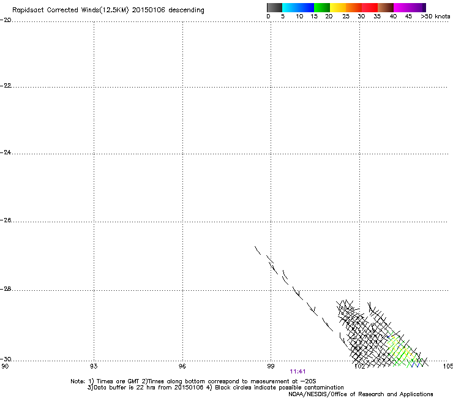Viewport: 453px width, 398px height.
Task: Click the magenta-purple 40-50 knots color segment
Action: (410, 7)
